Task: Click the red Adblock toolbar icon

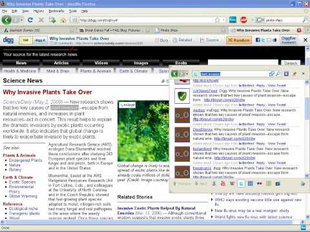Action: pyautogui.click(x=243, y=20)
